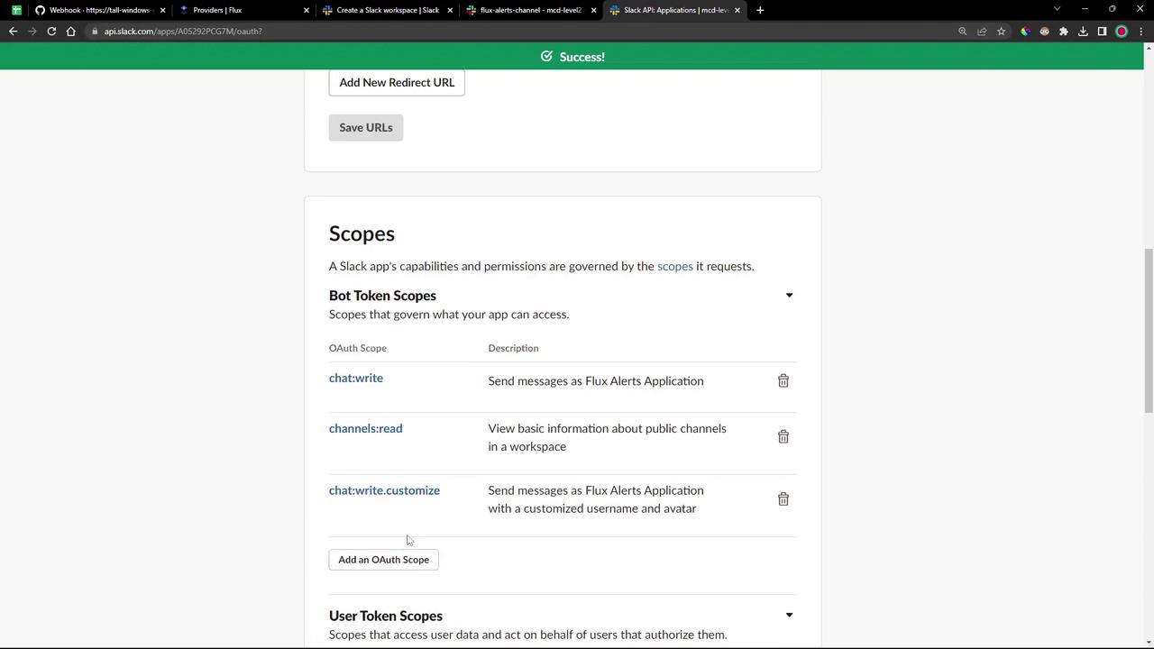Remove the channels:read scope
The image size is (1154, 649).
pos(783,437)
